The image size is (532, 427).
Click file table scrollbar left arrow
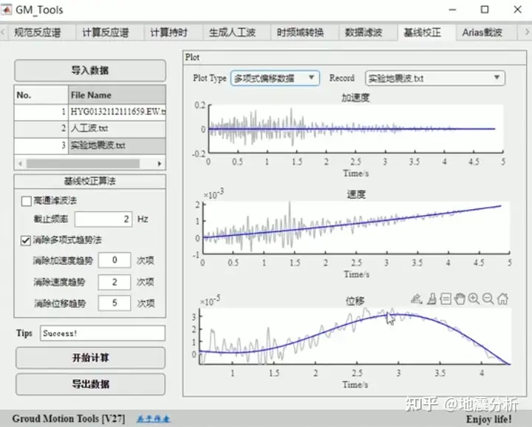20,164
